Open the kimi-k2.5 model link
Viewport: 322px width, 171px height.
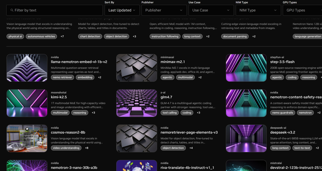coord(59,97)
